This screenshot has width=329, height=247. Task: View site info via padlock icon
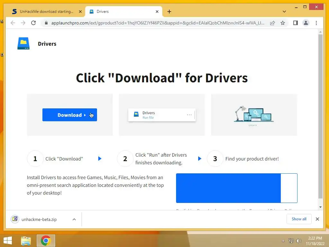46,23
